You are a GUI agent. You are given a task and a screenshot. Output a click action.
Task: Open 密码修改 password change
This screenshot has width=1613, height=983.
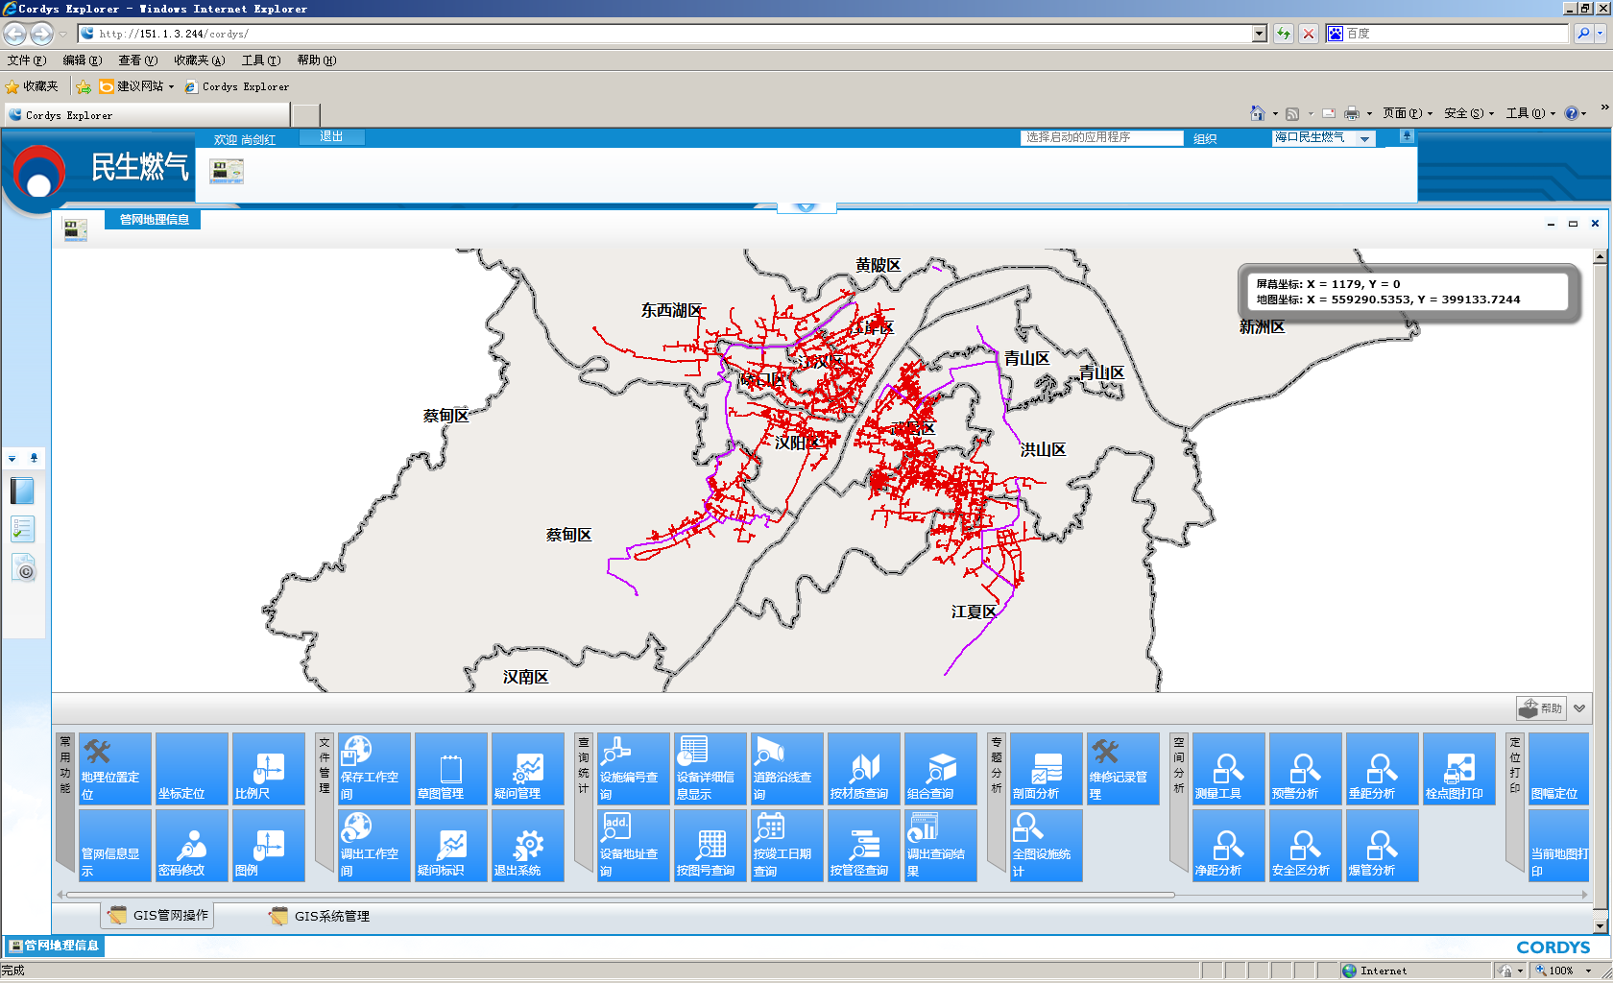[192, 845]
